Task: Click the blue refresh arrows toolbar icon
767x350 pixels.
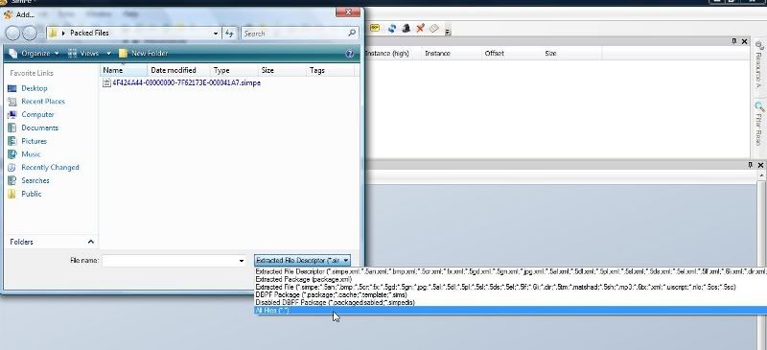Action: pyautogui.click(x=392, y=29)
